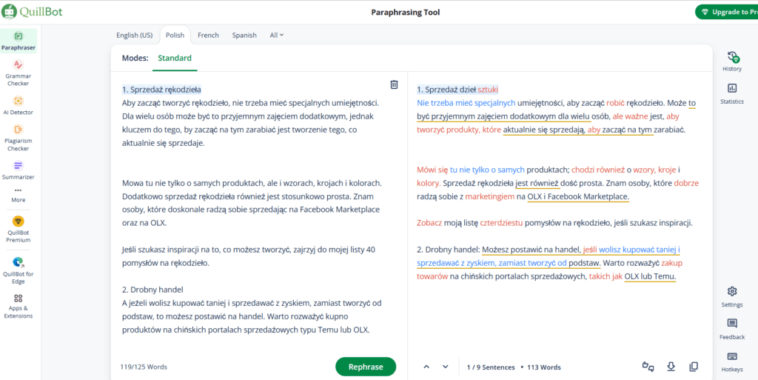
Task: Click the Rephrase button
Action: (366, 367)
